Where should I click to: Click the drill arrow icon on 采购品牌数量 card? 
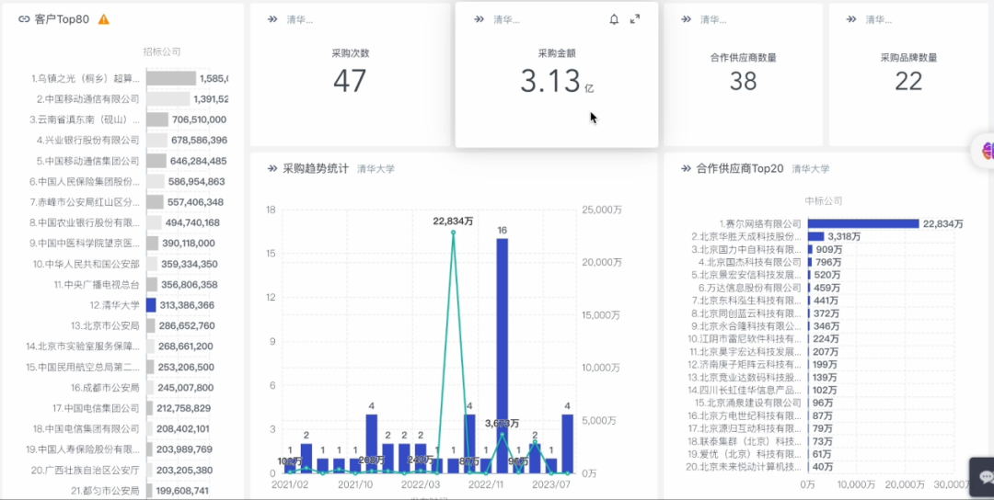[851, 19]
